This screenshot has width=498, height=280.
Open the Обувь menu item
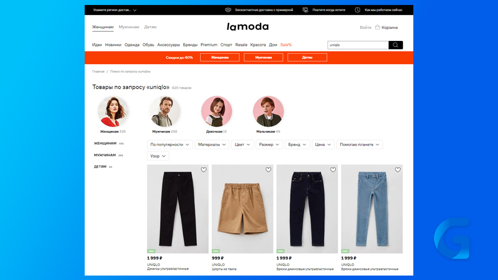[x=148, y=45]
